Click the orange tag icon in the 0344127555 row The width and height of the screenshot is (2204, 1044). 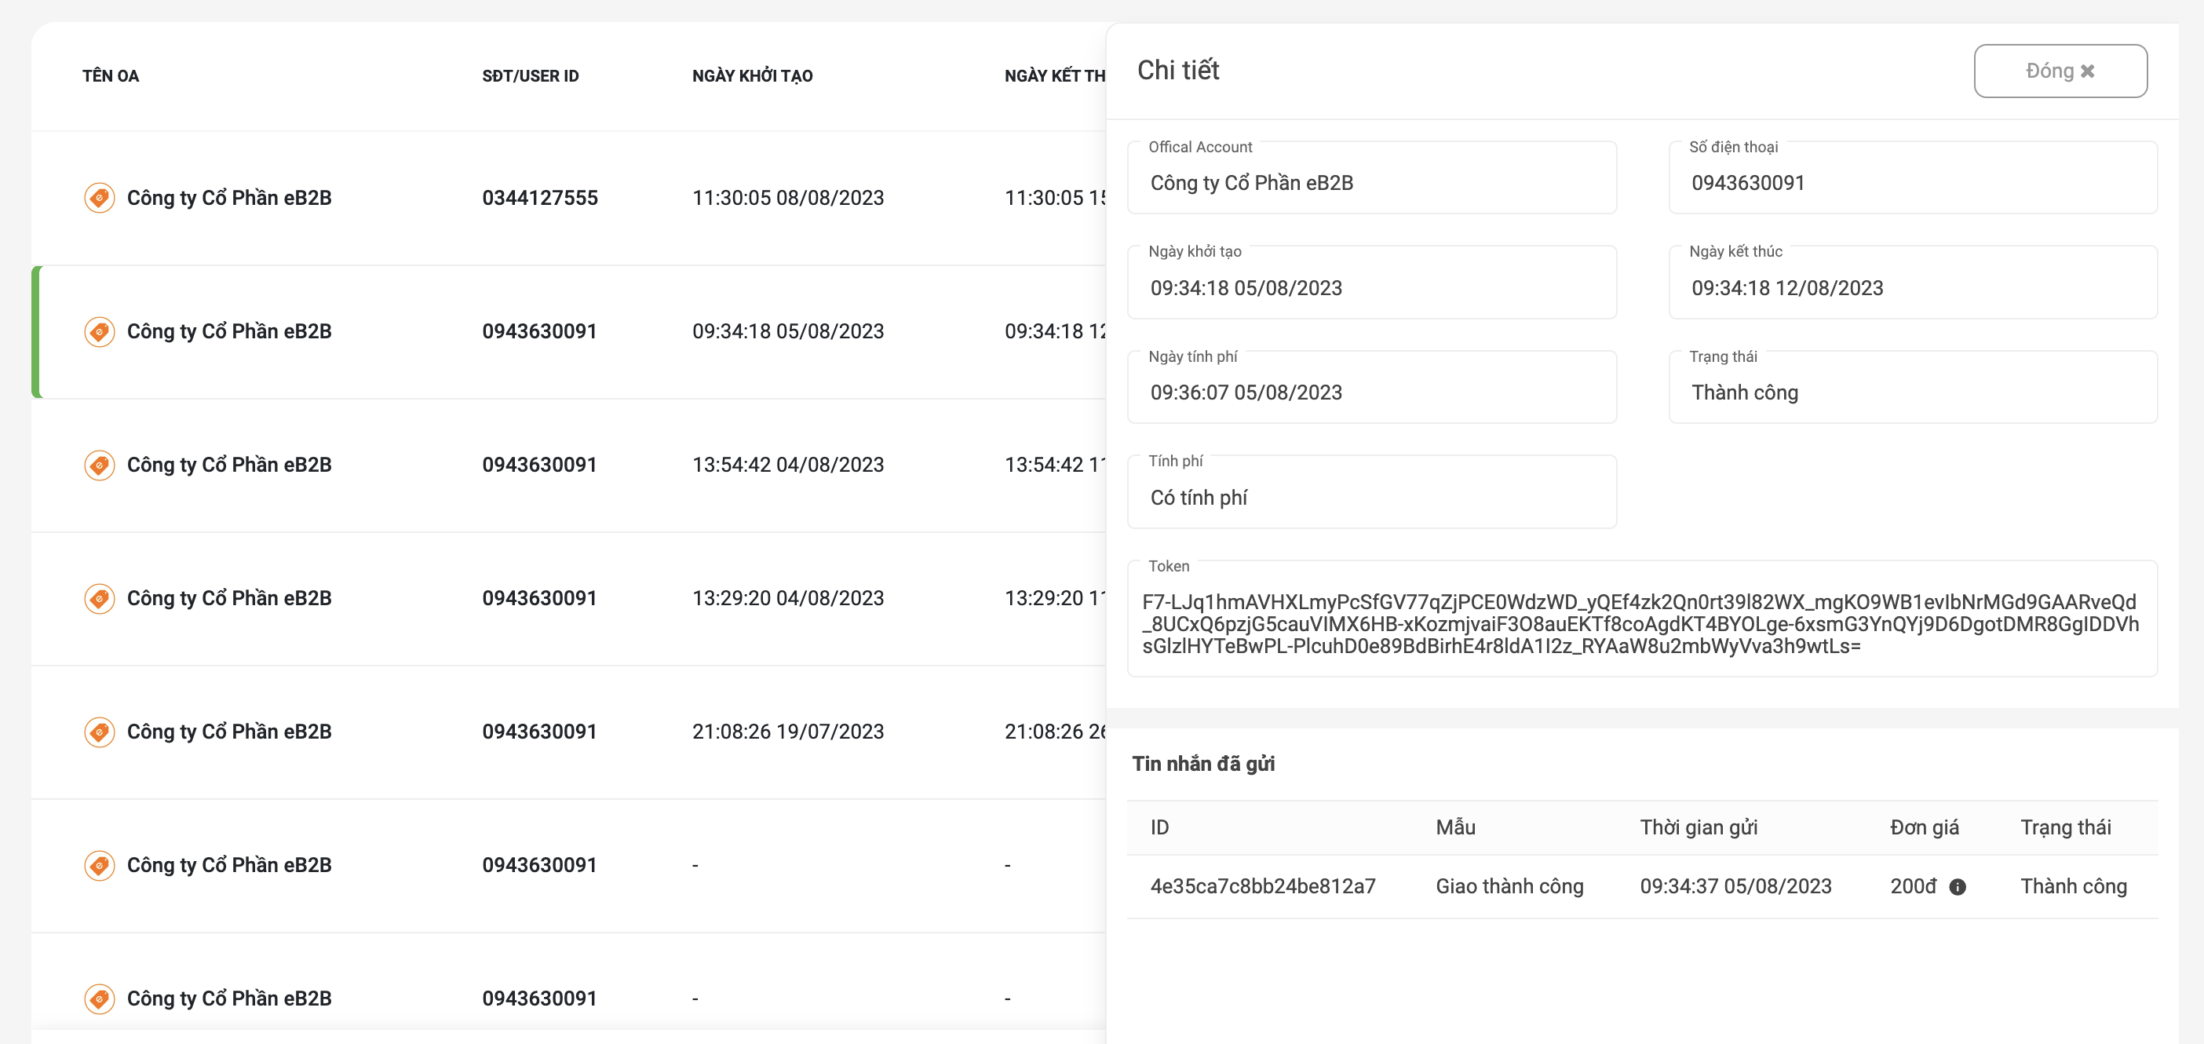[99, 198]
